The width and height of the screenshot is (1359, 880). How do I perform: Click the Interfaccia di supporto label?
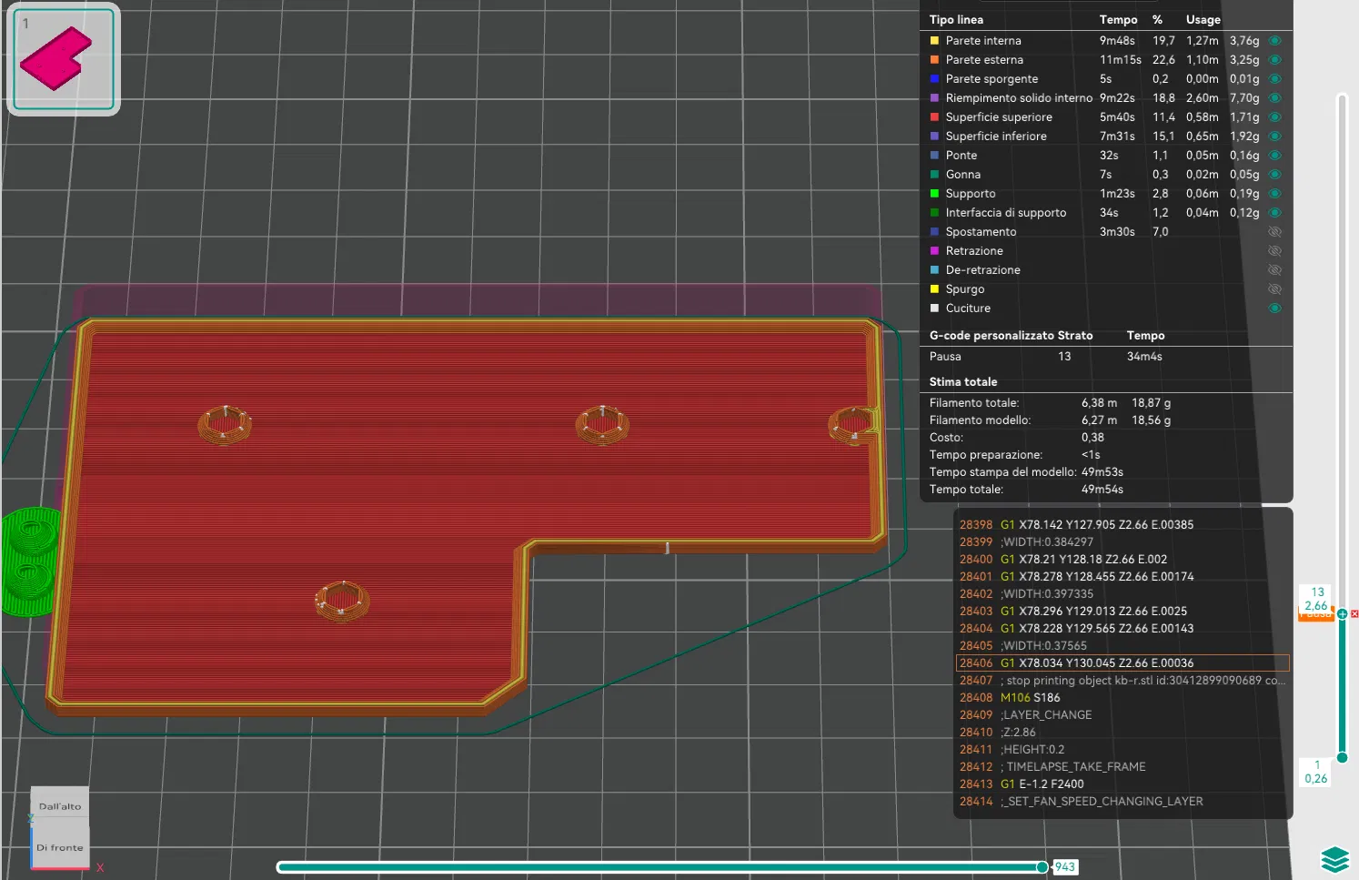pyautogui.click(x=1006, y=213)
